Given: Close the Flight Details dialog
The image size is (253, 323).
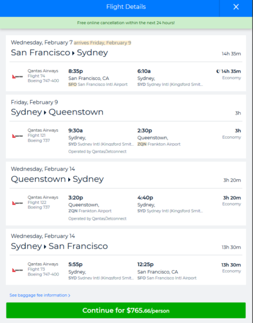Looking at the screenshot, I should (x=236, y=7).
